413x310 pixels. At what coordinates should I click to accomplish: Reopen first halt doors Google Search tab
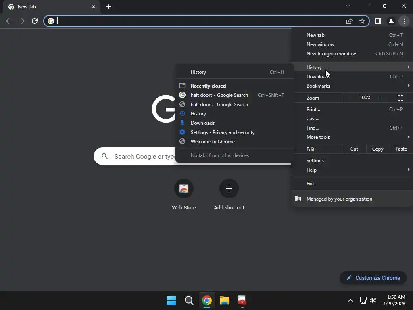(x=234, y=95)
